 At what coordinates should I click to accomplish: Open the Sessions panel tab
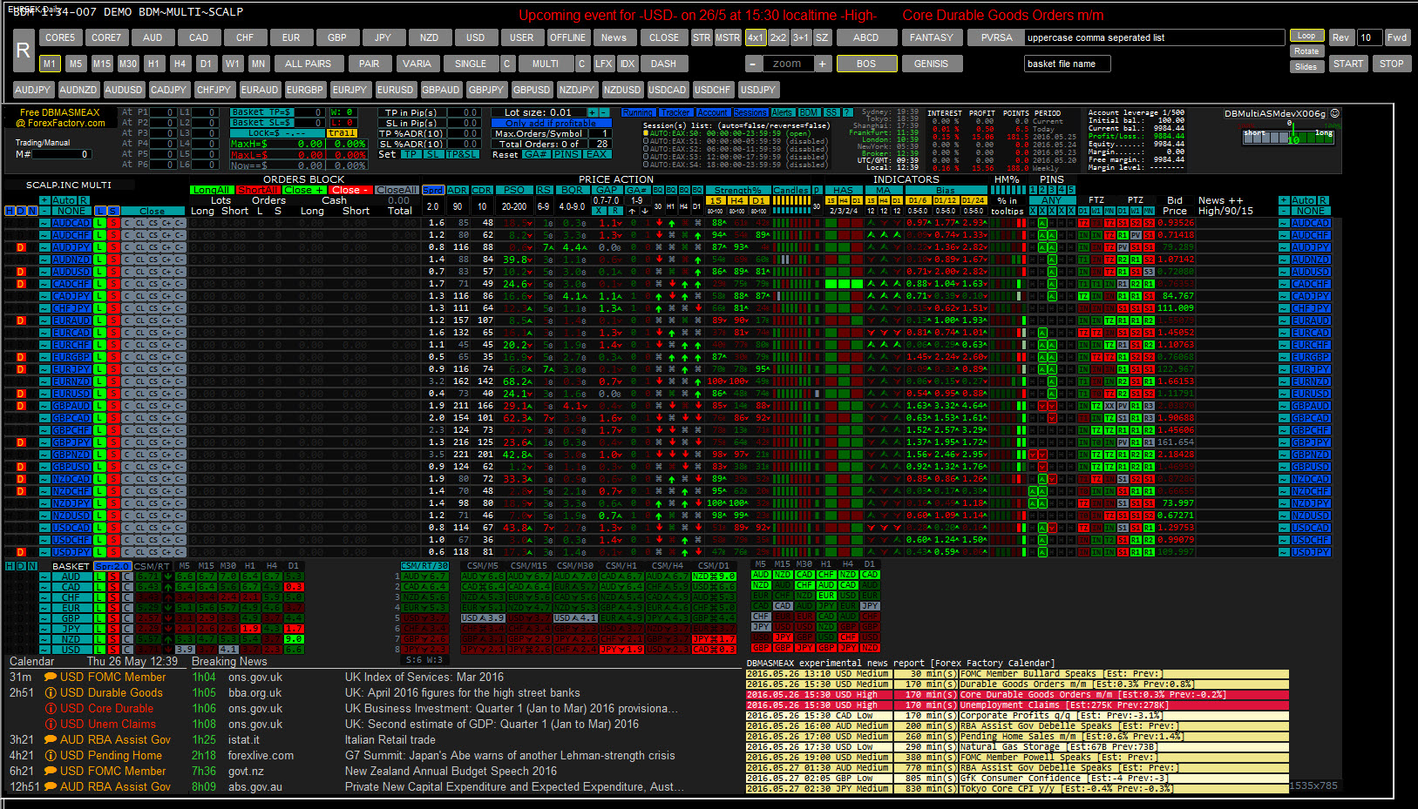(x=750, y=112)
